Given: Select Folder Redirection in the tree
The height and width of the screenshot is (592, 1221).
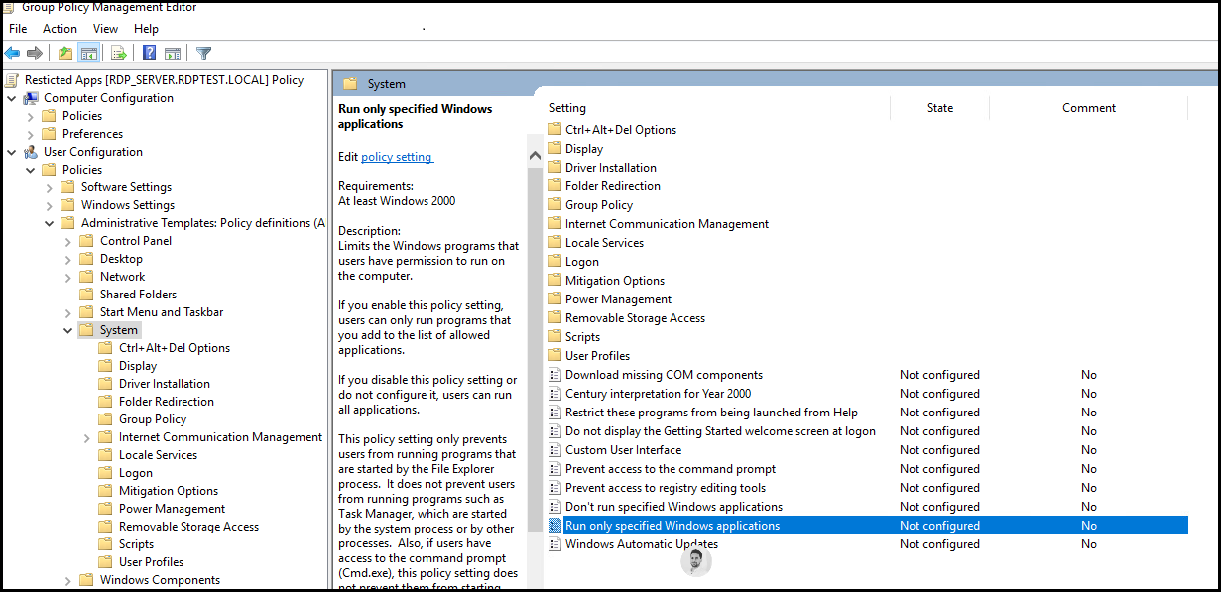Looking at the screenshot, I should coord(167,402).
